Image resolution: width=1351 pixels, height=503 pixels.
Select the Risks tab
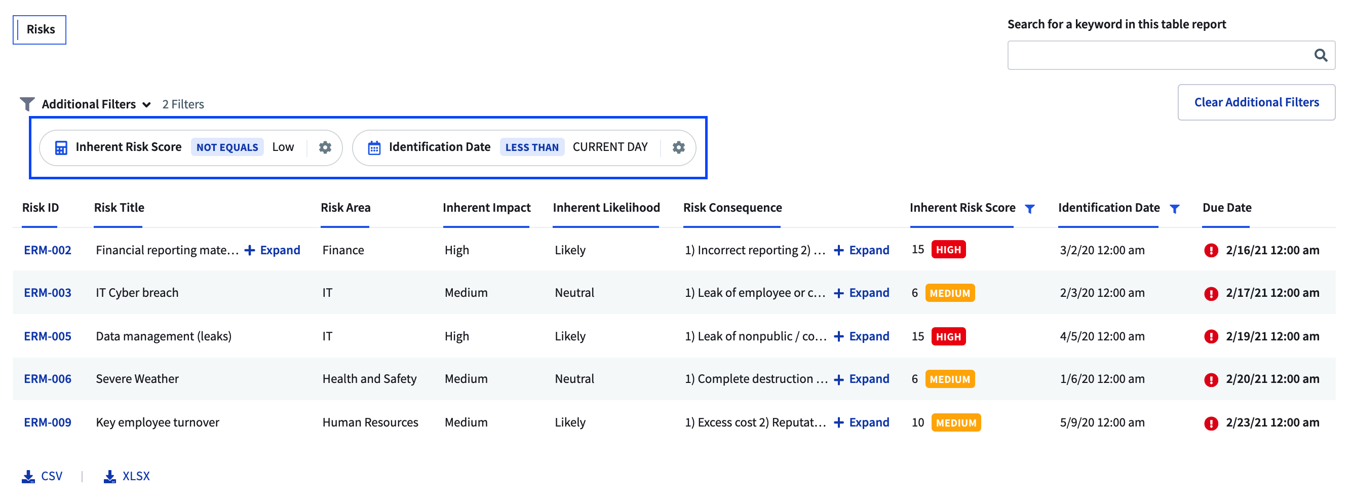click(40, 30)
